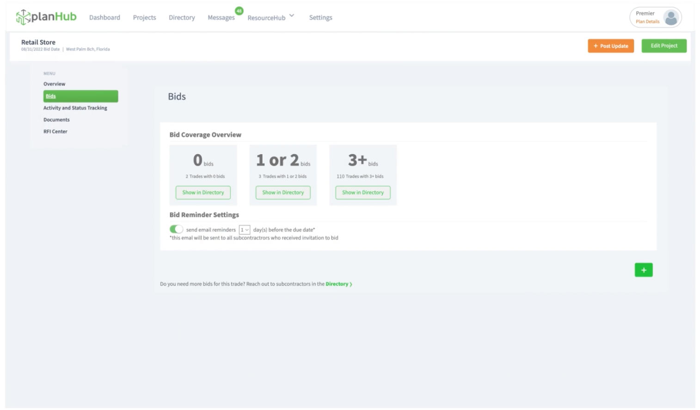700x410 pixels.
Task: Open the Dashboard menu item
Action: click(x=104, y=18)
